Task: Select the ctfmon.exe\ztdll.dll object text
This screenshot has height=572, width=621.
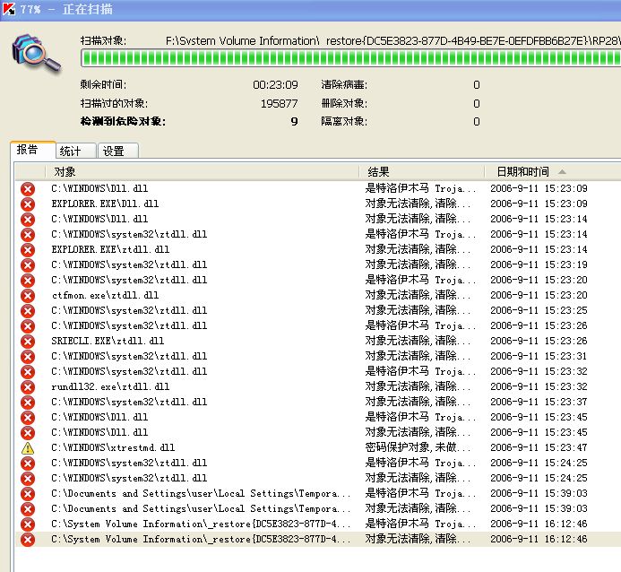Action: coord(105,296)
